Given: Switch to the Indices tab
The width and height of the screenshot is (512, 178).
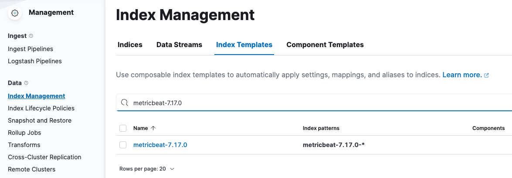Looking at the screenshot, I should (x=130, y=44).
